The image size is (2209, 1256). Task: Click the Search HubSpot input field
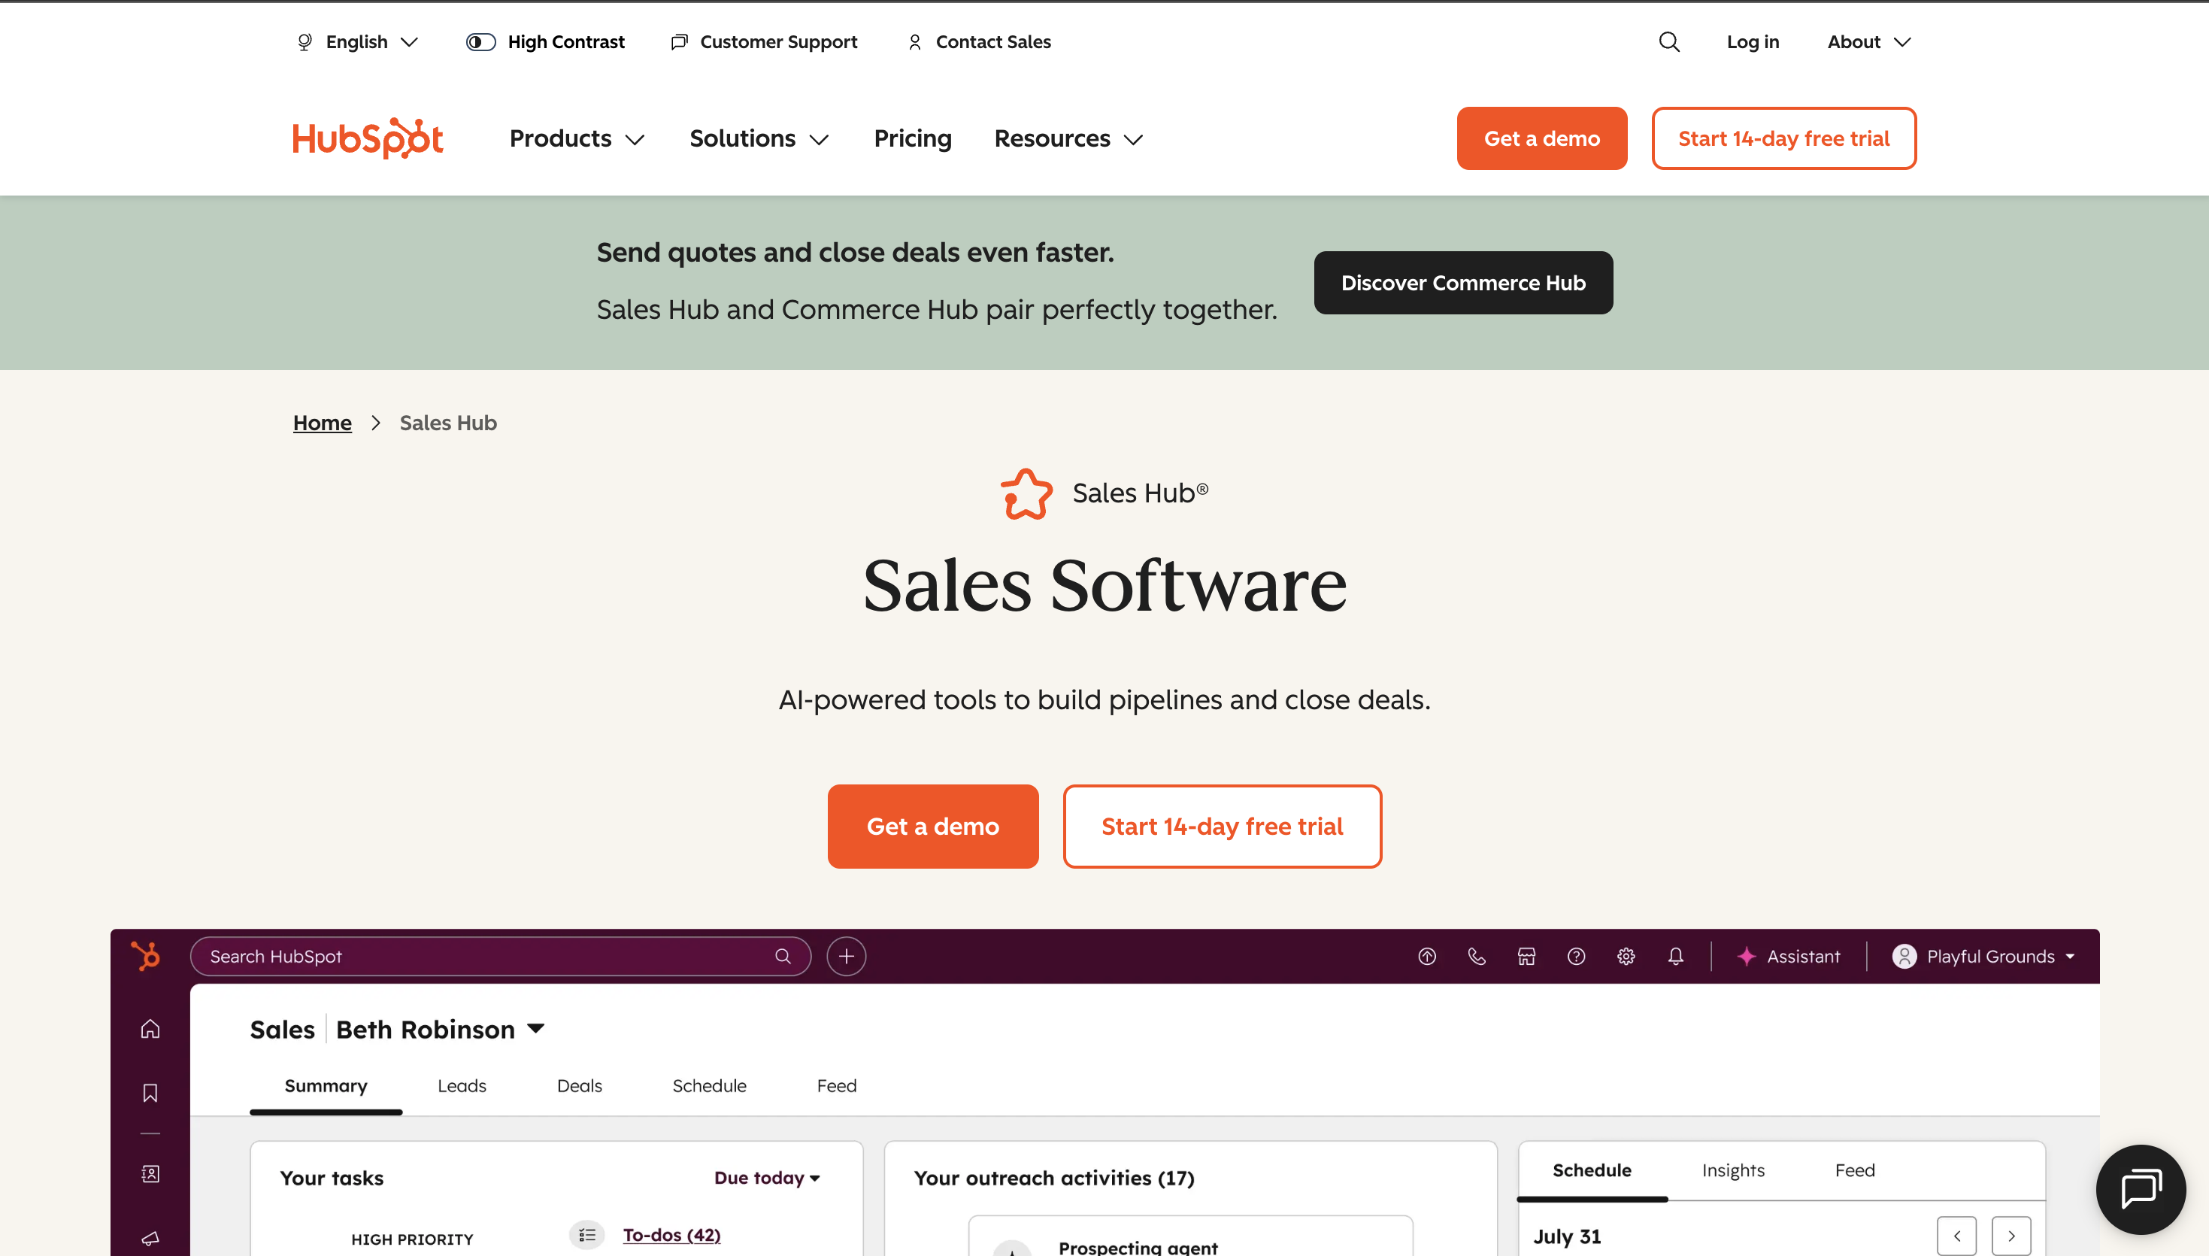click(x=500, y=956)
